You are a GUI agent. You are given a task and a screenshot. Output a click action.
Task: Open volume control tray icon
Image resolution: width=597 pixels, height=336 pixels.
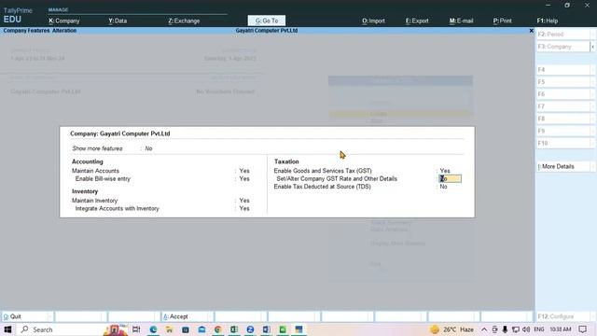[526, 329]
